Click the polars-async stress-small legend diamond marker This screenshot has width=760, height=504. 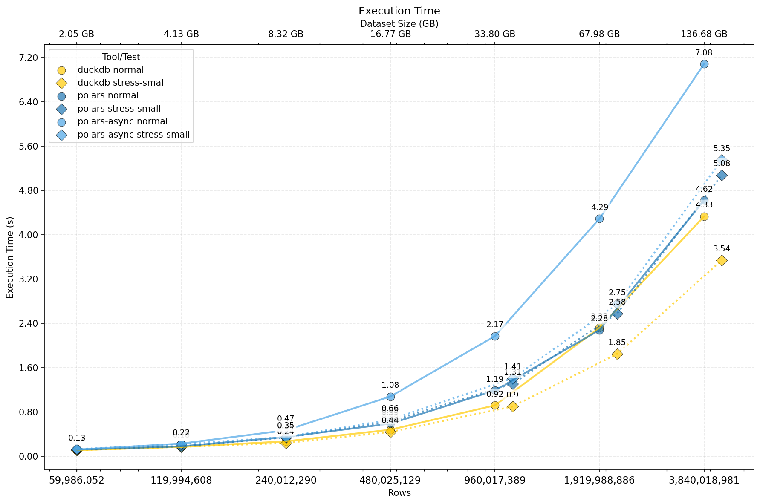61,135
